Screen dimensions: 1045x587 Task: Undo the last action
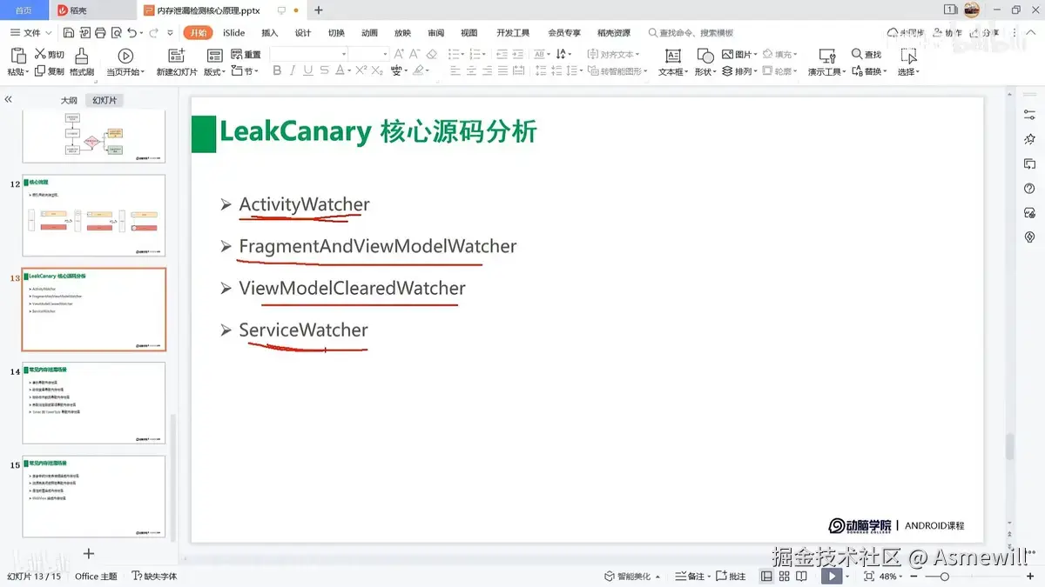pyautogui.click(x=131, y=33)
